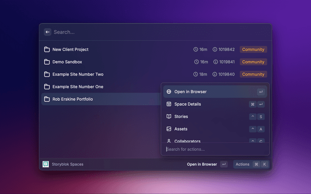
Task: Click the folder icon for Demo Sandbox
Action: [47, 62]
